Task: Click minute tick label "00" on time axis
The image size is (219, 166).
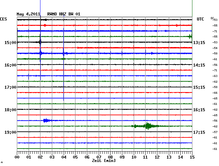Action: coord(17,157)
